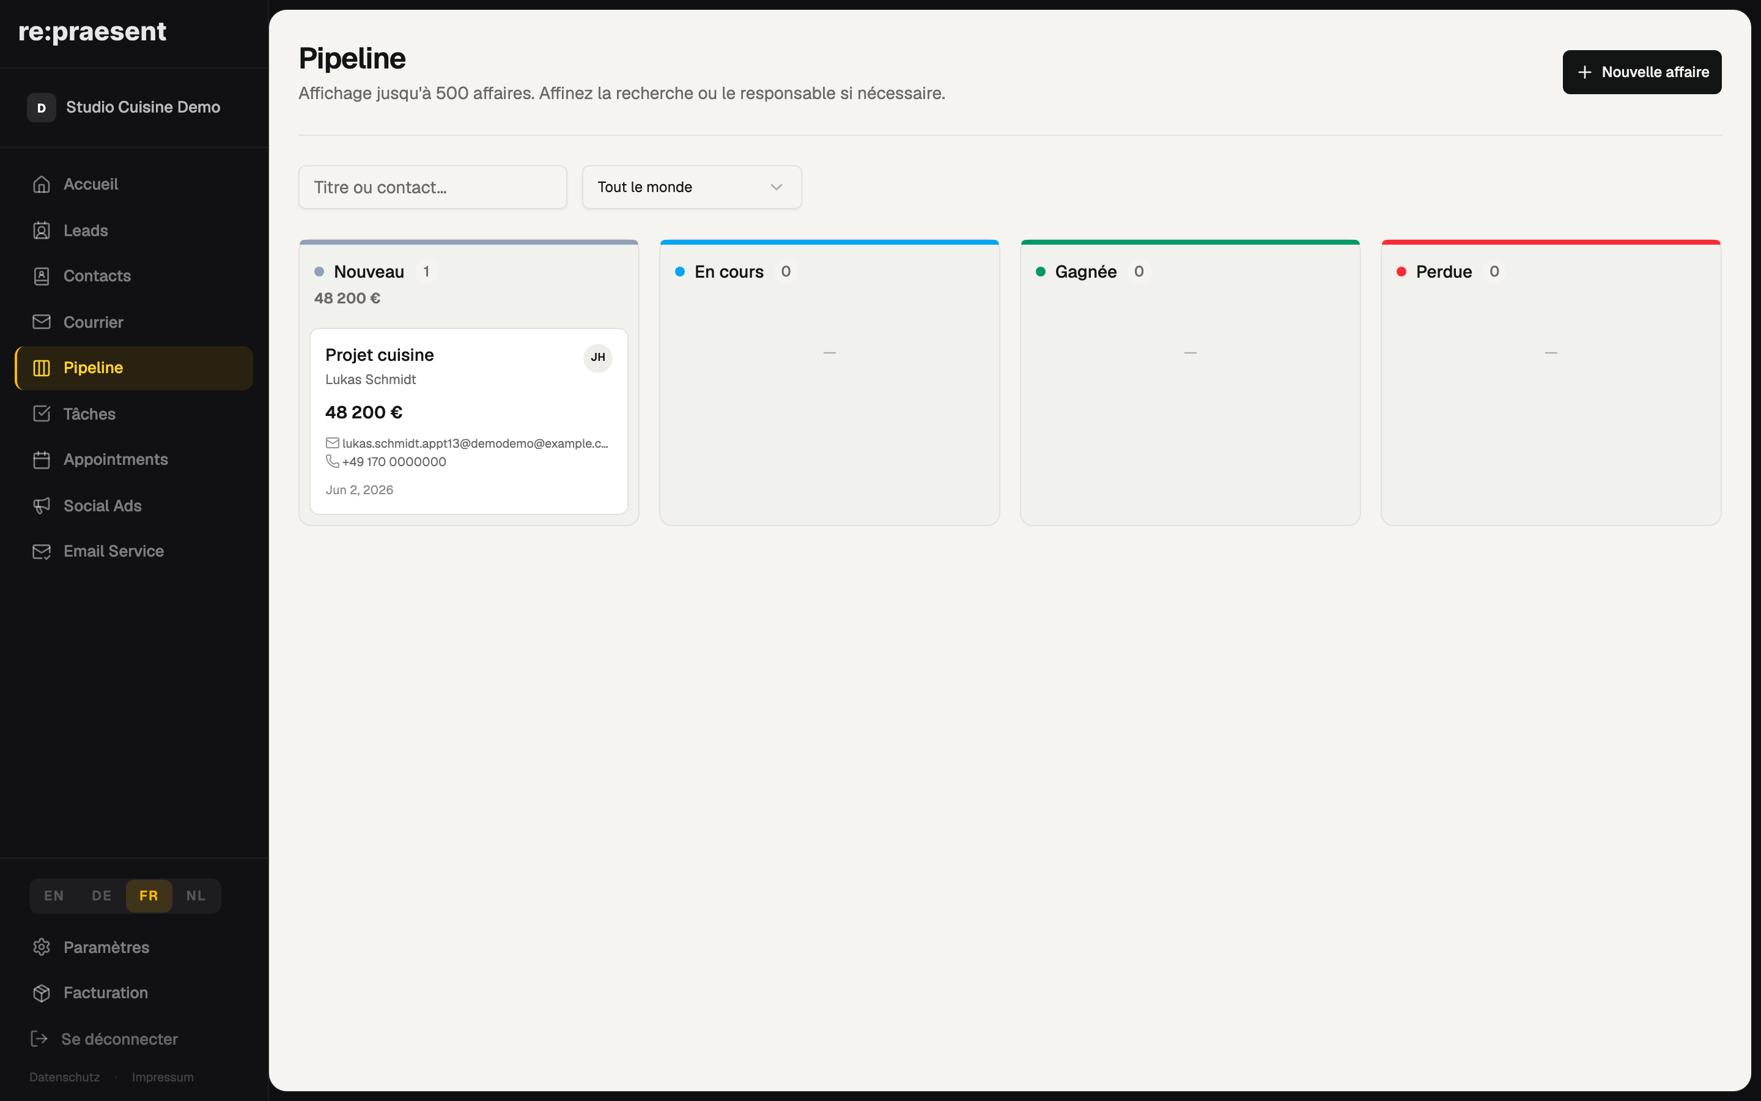Image resolution: width=1761 pixels, height=1101 pixels.
Task: Click the +49 170 0000000 phone number
Action: 394,462
